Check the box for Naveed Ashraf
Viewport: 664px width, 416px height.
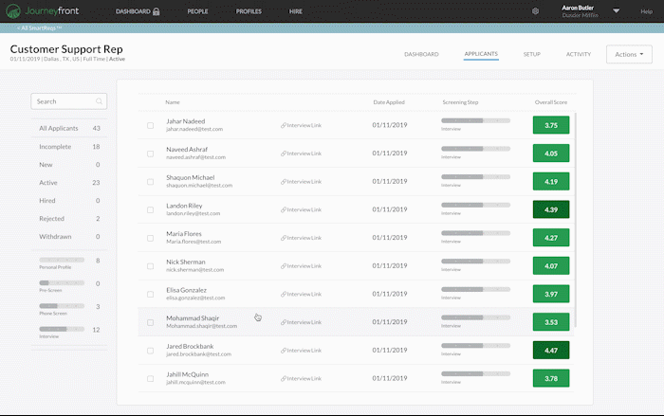[x=150, y=154]
